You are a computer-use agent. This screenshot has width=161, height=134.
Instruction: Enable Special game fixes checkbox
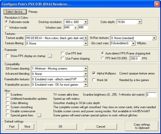tap(8, 115)
